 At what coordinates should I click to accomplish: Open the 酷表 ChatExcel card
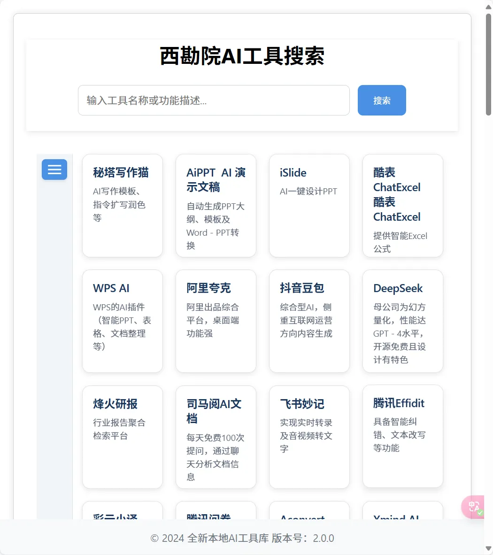tap(403, 206)
